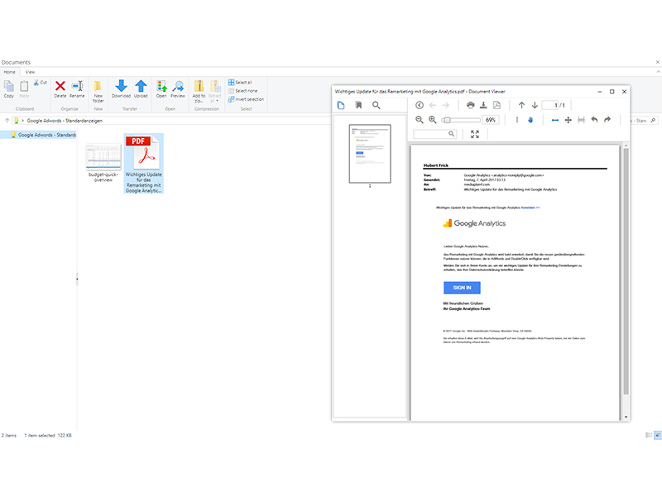Click the search field at the Documents window's right edge
Viewport: 662px width, 496px height.
(645, 121)
